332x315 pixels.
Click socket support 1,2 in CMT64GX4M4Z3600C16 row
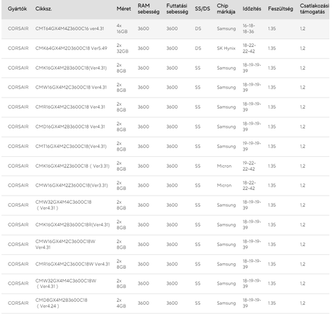[302, 28]
